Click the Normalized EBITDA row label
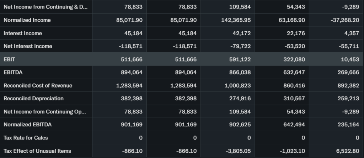The image size is (364, 158). 27,125
